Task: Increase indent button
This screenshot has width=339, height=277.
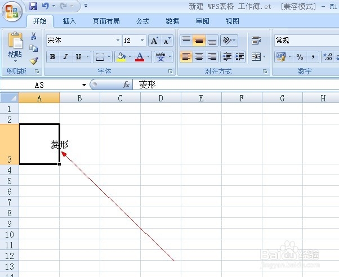Action: tap(239, 57)
